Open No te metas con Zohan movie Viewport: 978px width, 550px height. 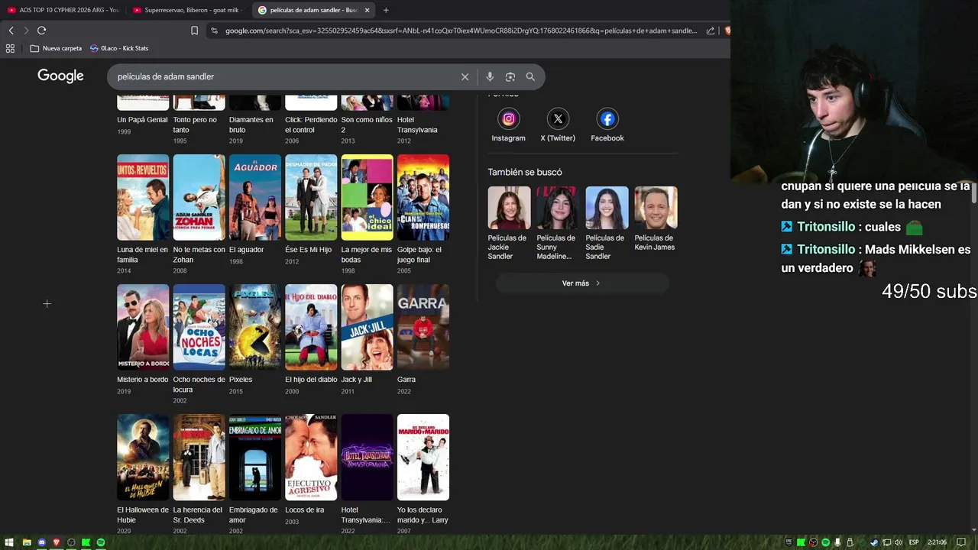[199, 214]
